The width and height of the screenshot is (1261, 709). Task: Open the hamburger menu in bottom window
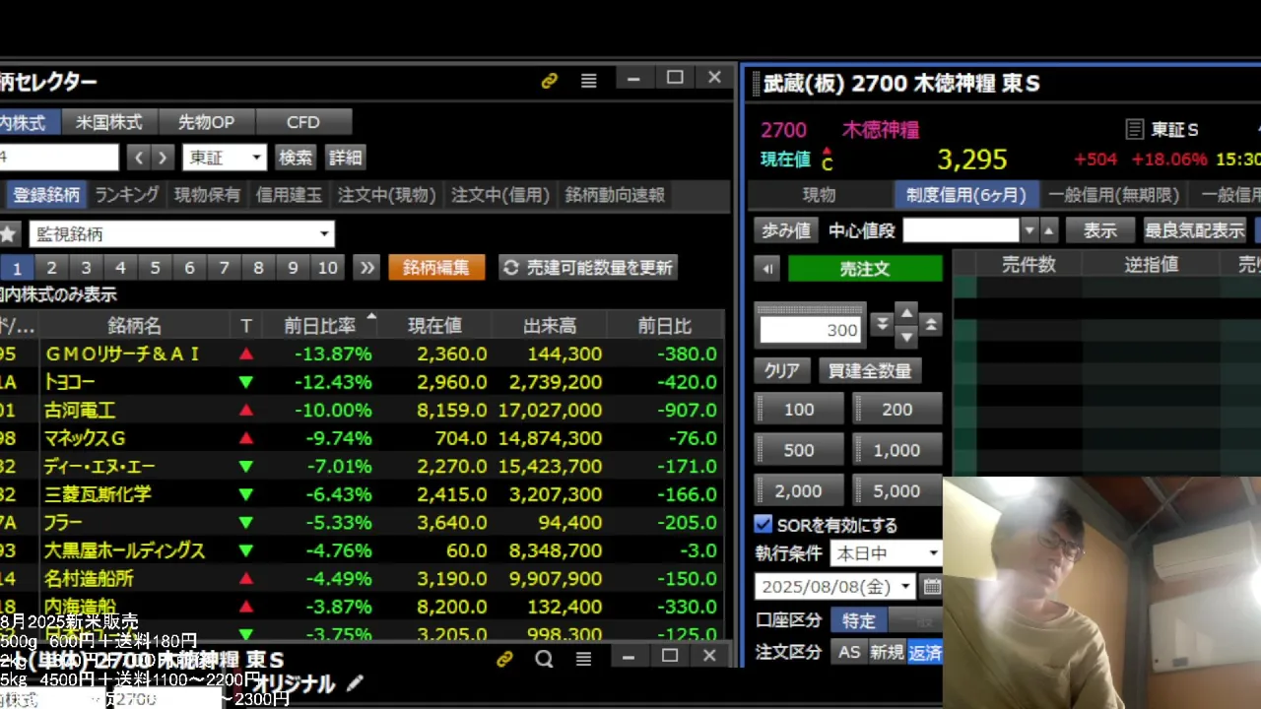tap(583, 658)
